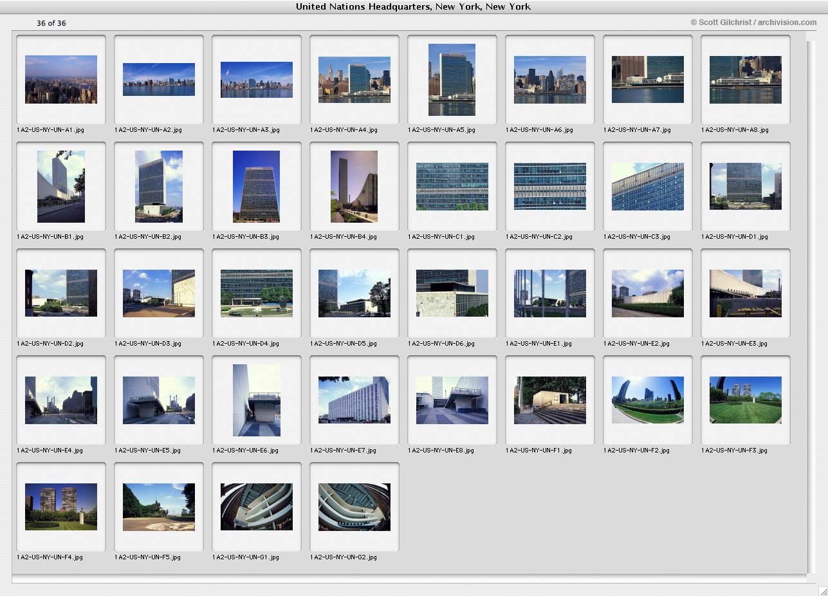Select thumbnail 1A2-US-NY-UN-B2.jpg
The image size is (828, 596).
[159, 187]
